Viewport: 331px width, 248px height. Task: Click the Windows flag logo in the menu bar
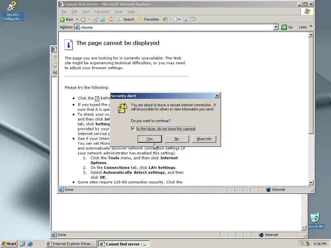(x=307, y=12)
